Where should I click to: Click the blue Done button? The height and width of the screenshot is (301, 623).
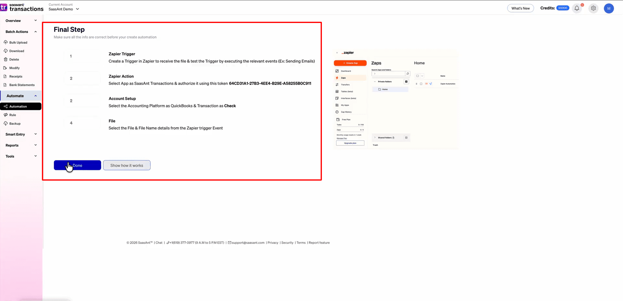(x=77, y=165)
